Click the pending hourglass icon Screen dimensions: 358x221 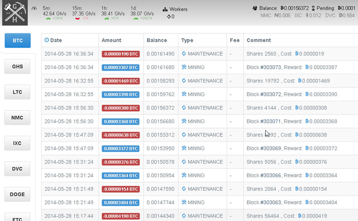313,8
